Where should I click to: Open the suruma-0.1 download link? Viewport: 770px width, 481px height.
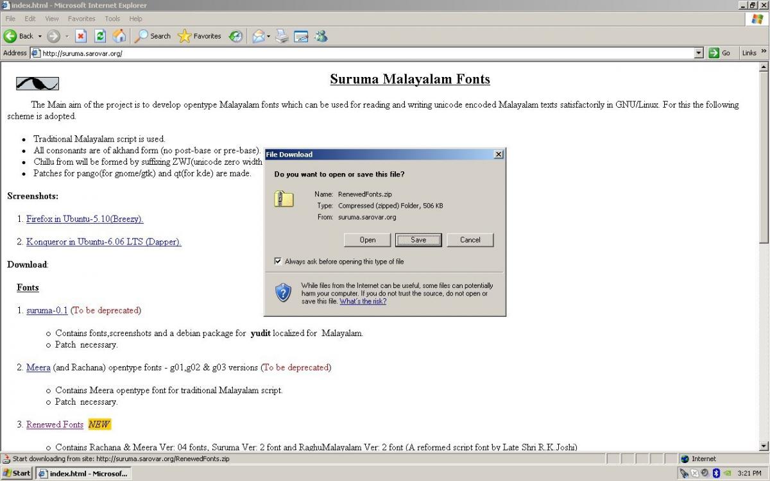(47, 310)
